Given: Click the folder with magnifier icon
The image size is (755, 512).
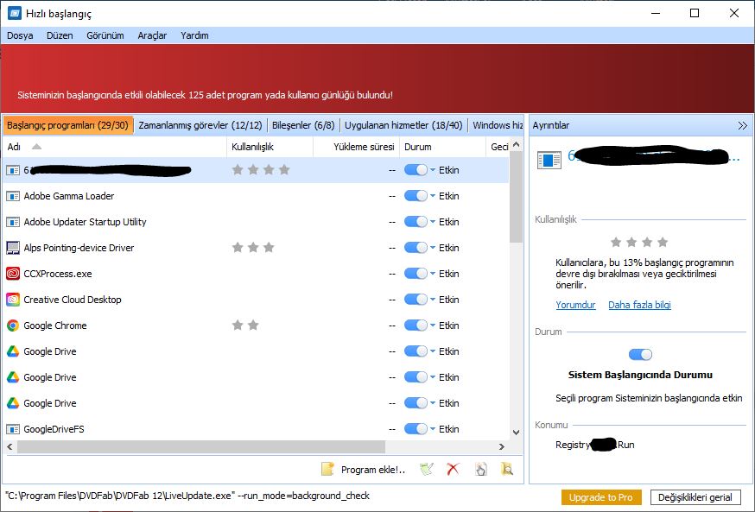Looking at the screenshot, I should coord(506,469).
